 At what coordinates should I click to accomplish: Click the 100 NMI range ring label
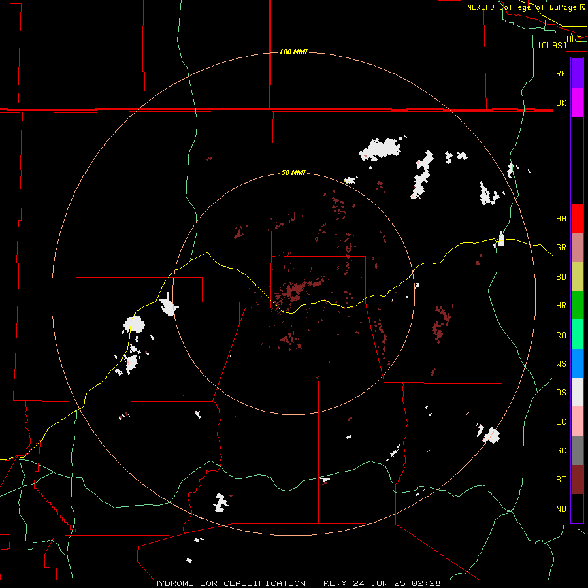tap(293, 52)
